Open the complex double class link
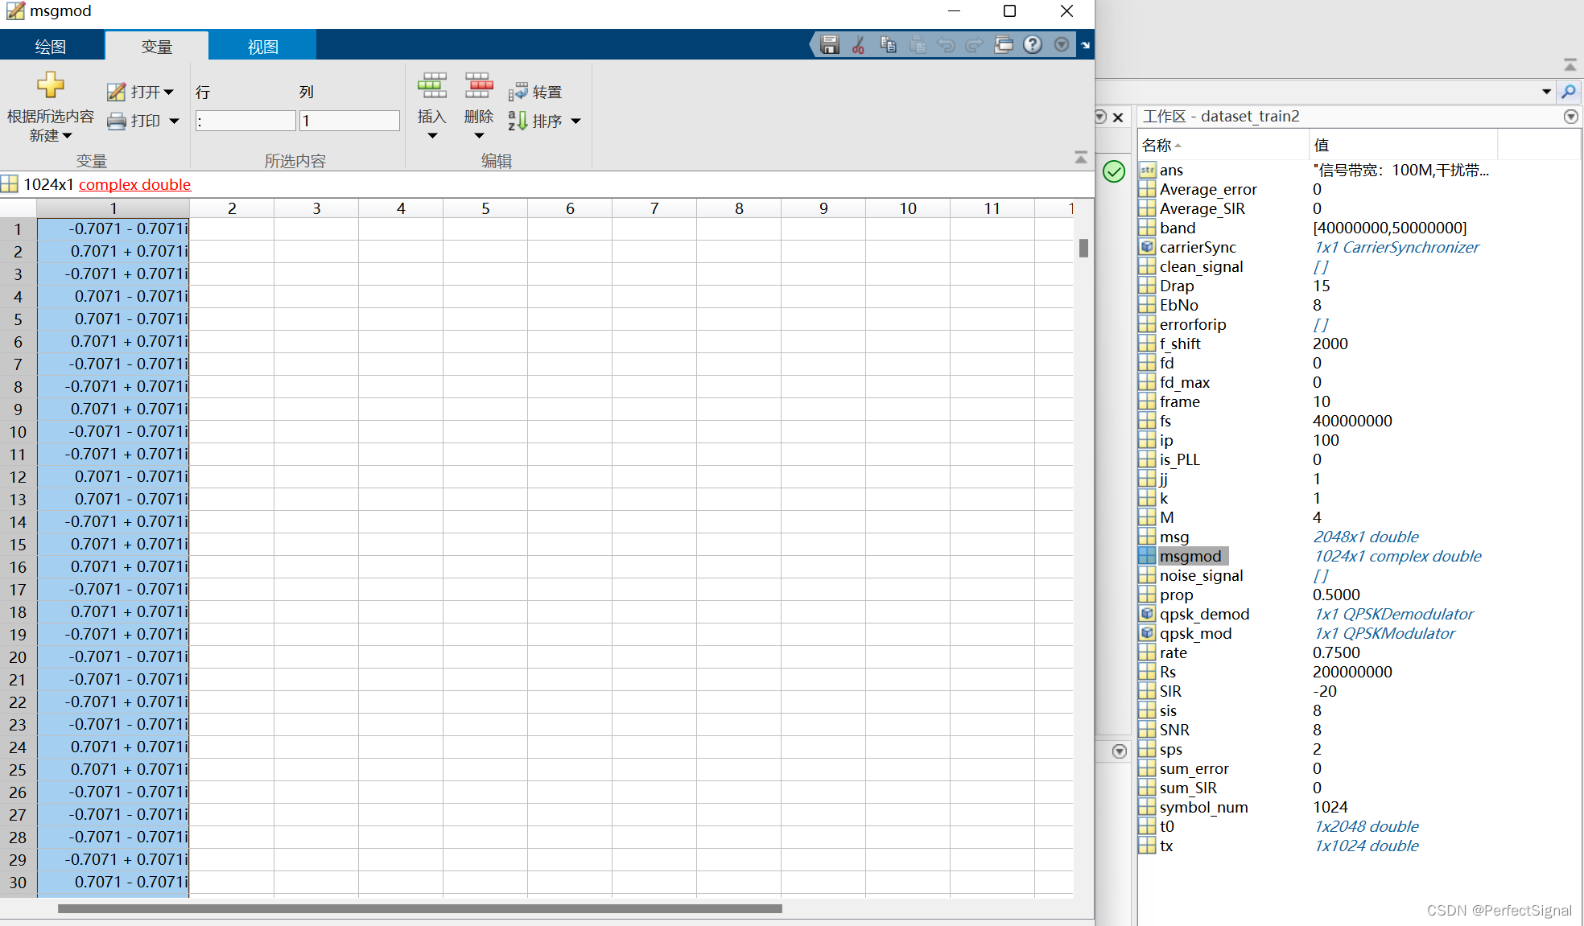The image size is (1584, 926). point(134,184)
